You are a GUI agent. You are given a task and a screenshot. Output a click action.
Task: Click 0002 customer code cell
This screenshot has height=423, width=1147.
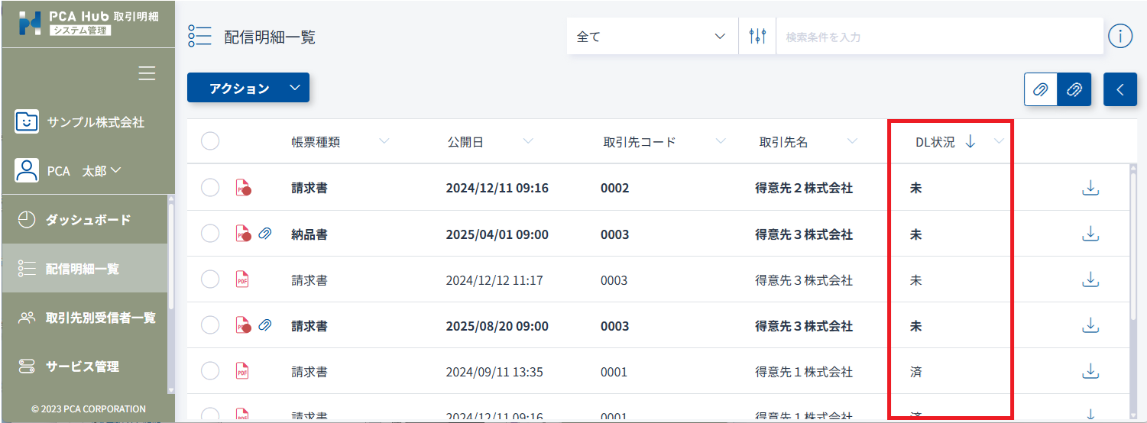coord(615,188)
